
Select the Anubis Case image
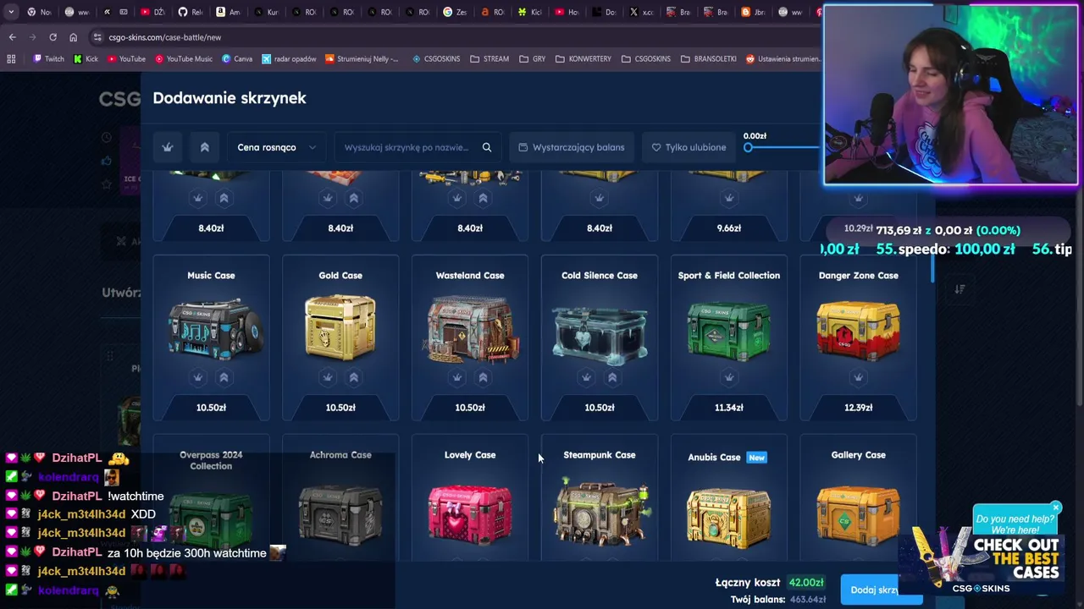729,518
